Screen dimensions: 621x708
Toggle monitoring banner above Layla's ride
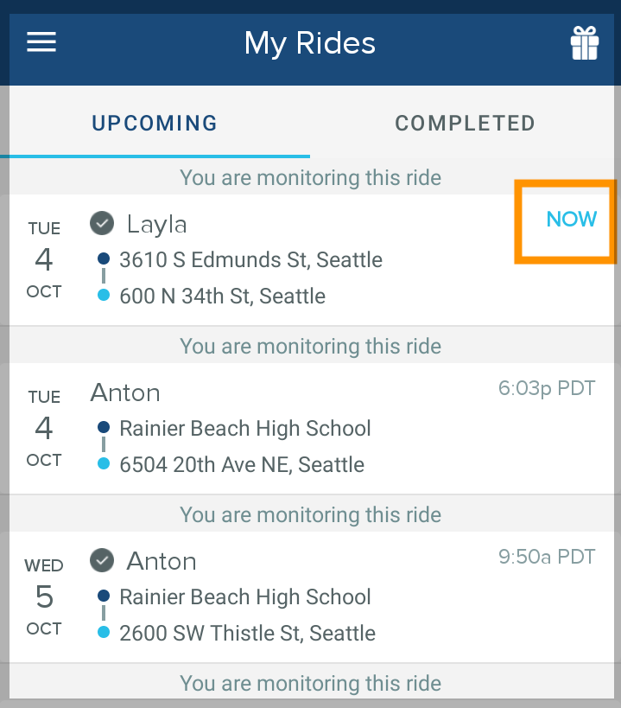coord(310,177)
